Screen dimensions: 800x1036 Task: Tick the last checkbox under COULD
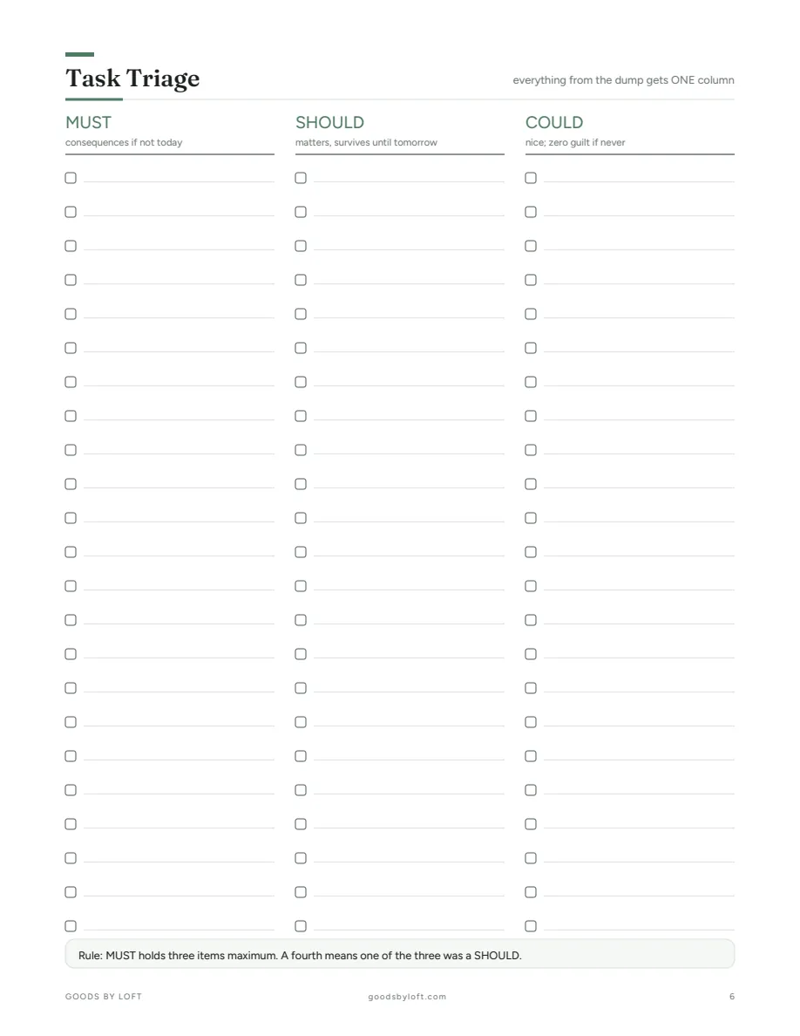(x=531, y=926)
